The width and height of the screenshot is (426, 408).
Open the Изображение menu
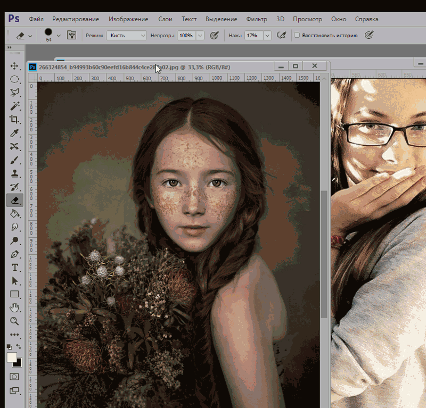coord(128,19)
